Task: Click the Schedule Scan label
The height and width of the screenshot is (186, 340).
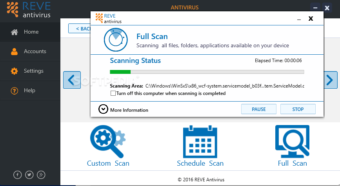Action: 200,163
